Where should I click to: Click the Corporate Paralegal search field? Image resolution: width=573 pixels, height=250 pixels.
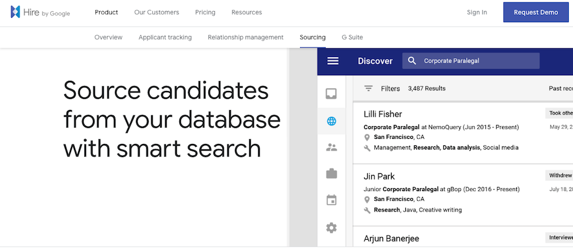pos(471,61)
